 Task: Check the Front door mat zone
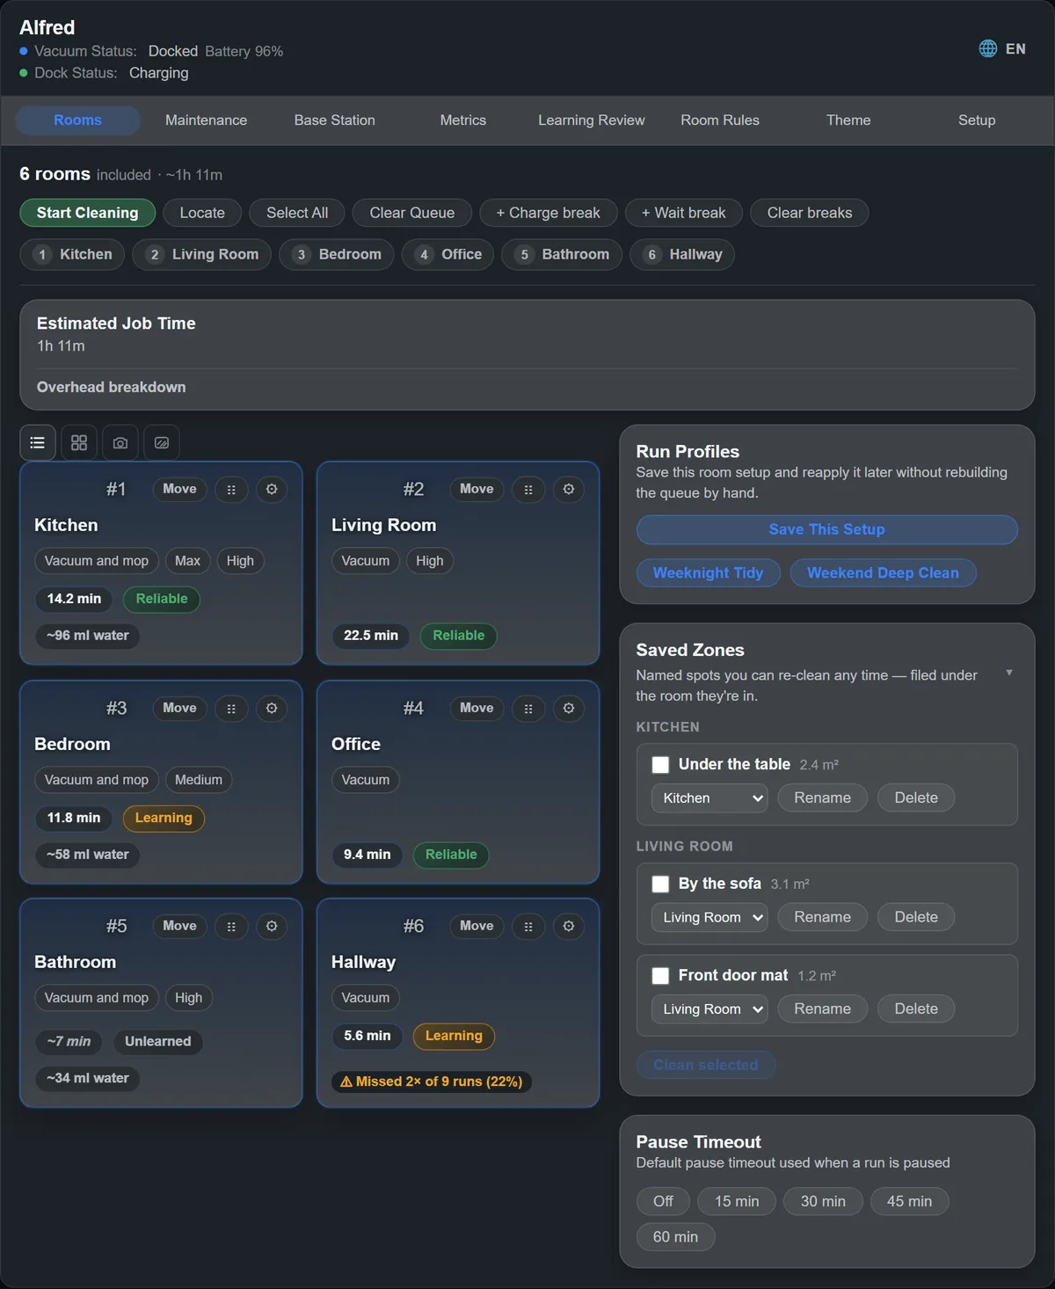[660, 976]
